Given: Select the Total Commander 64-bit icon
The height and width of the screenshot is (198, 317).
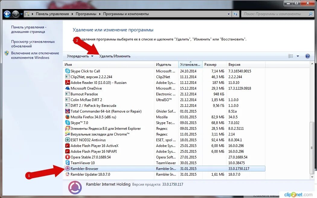Looking at the screenshot, I should point(68,111).
